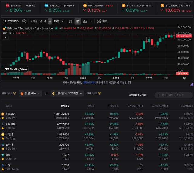
Task: Open the 비트코인 row name
Action: pos(11,114)
